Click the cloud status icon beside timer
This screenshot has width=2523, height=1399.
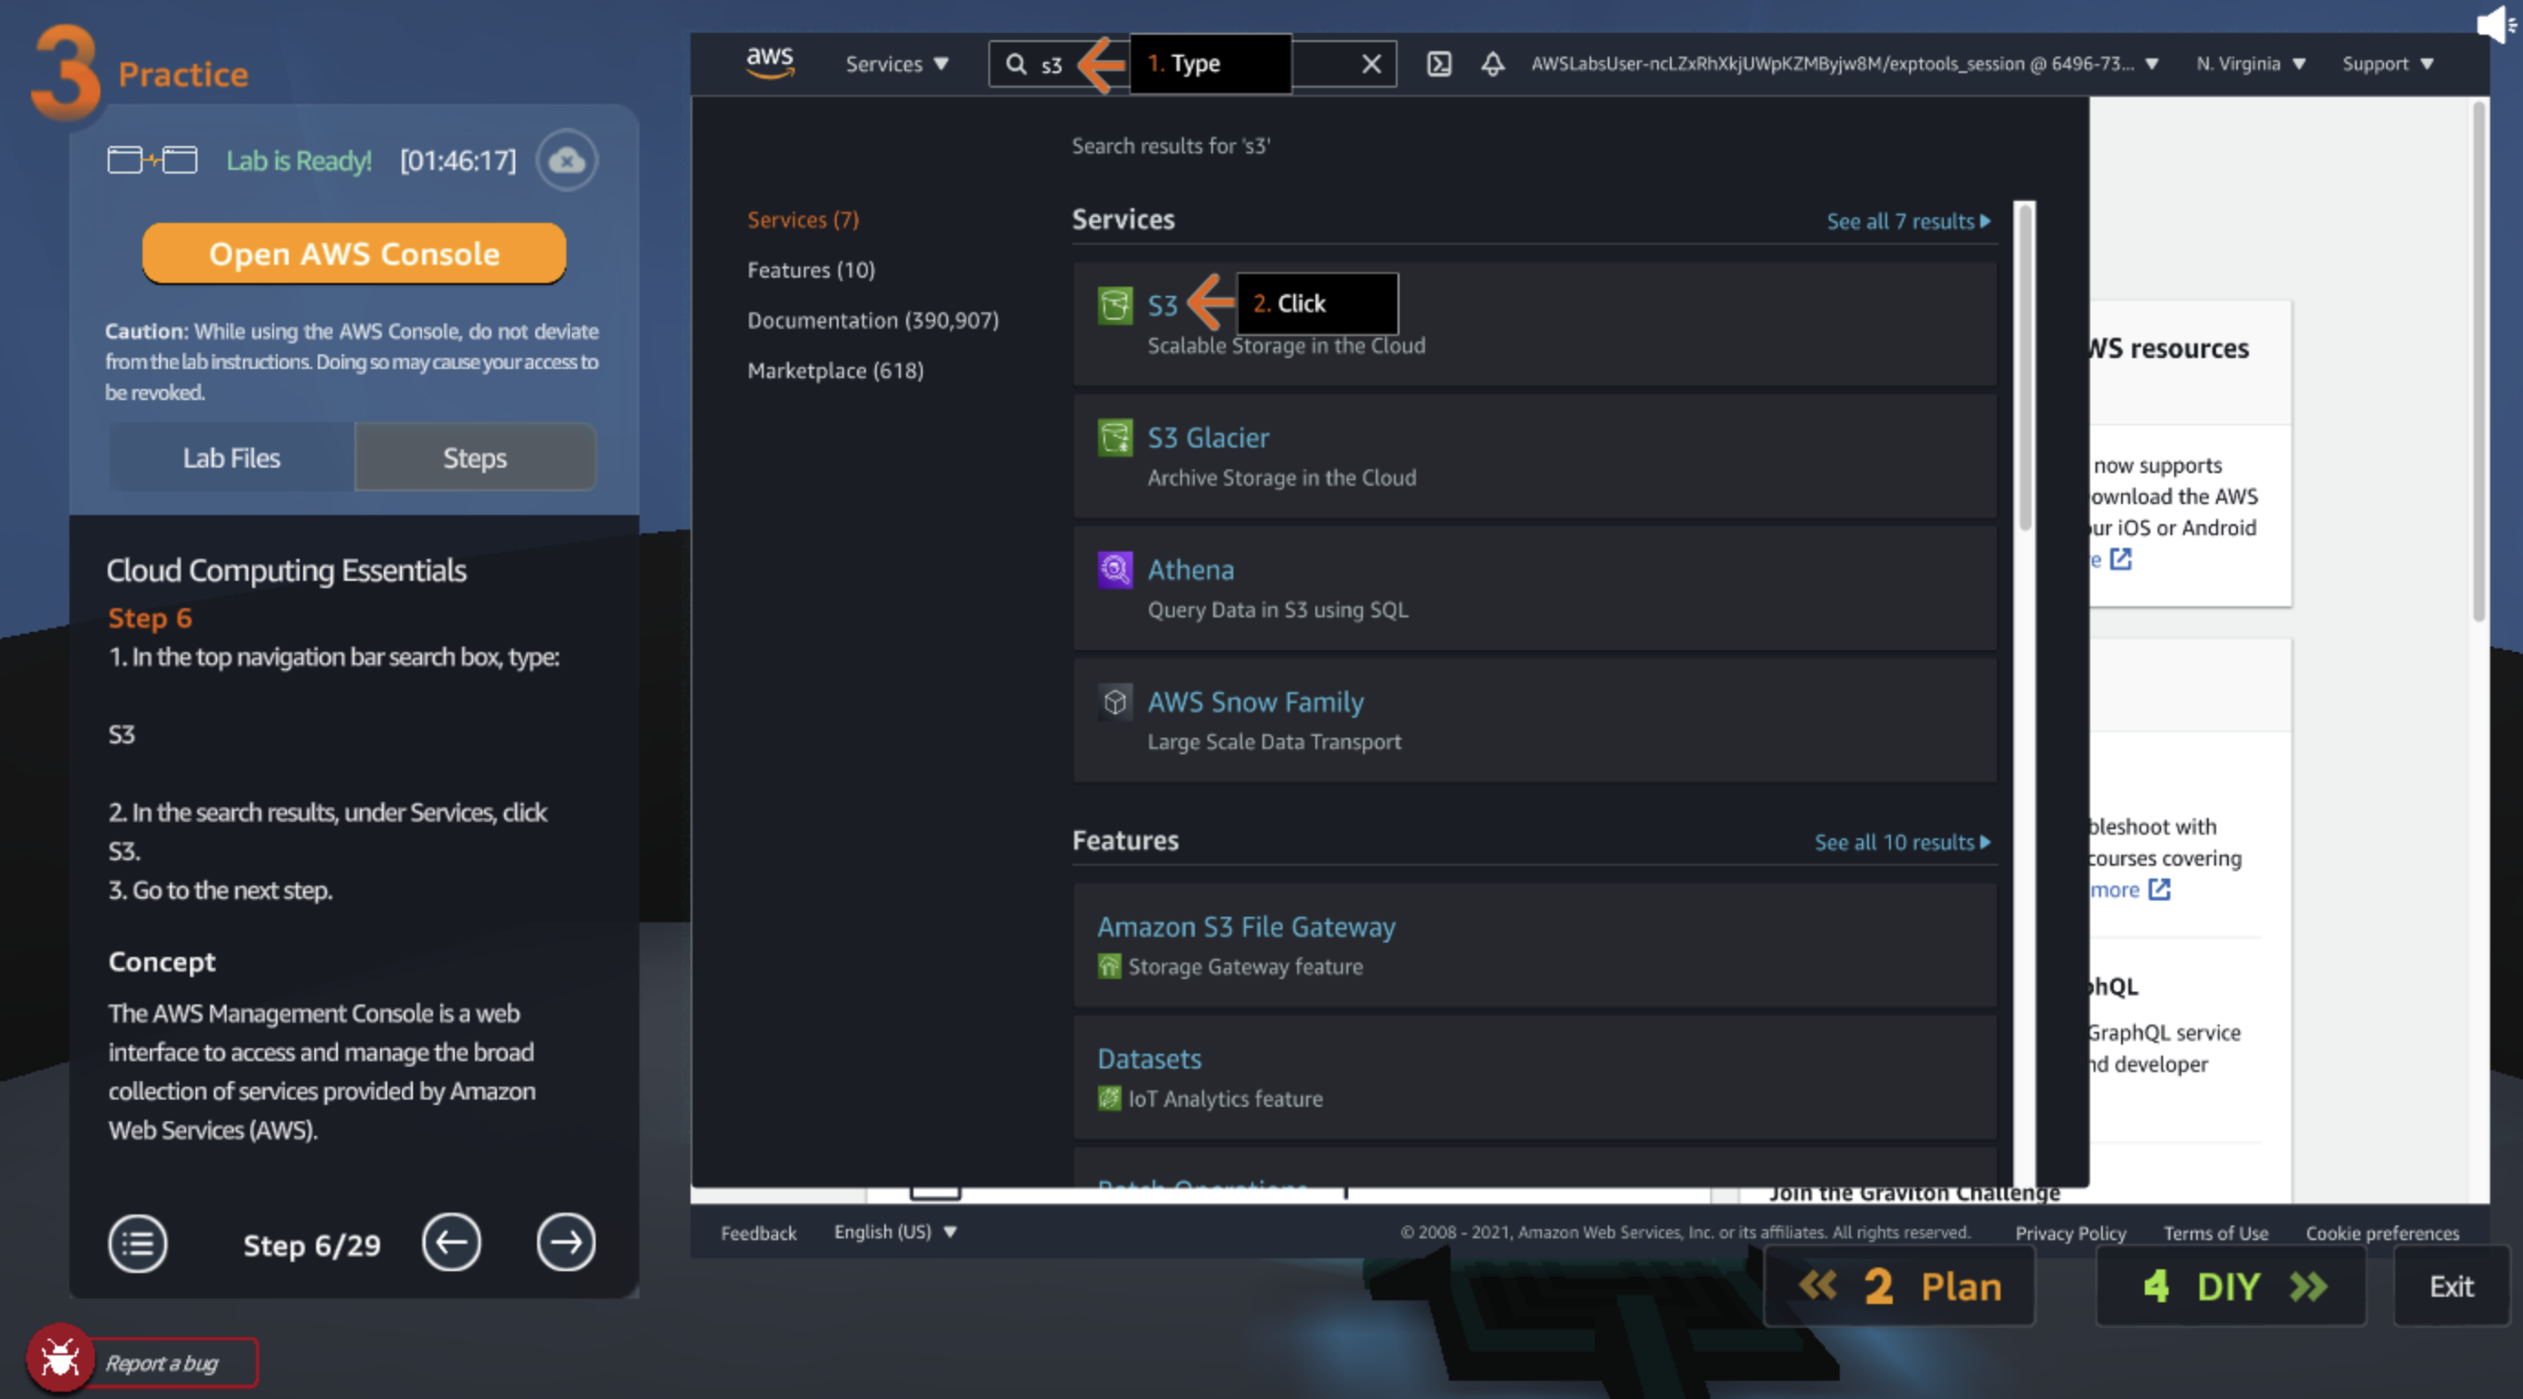pos(566,160)
